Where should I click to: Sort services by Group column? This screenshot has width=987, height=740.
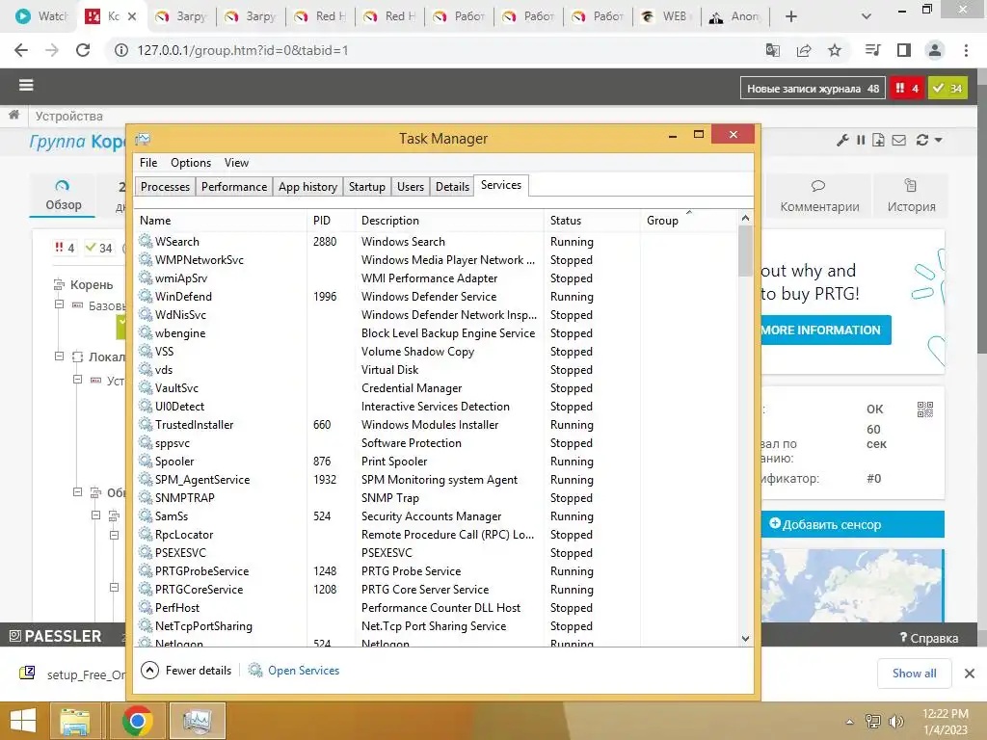click(x=688, y=221)
